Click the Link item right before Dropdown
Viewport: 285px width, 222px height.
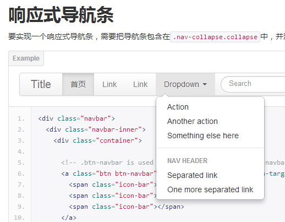tap(140, 84)
